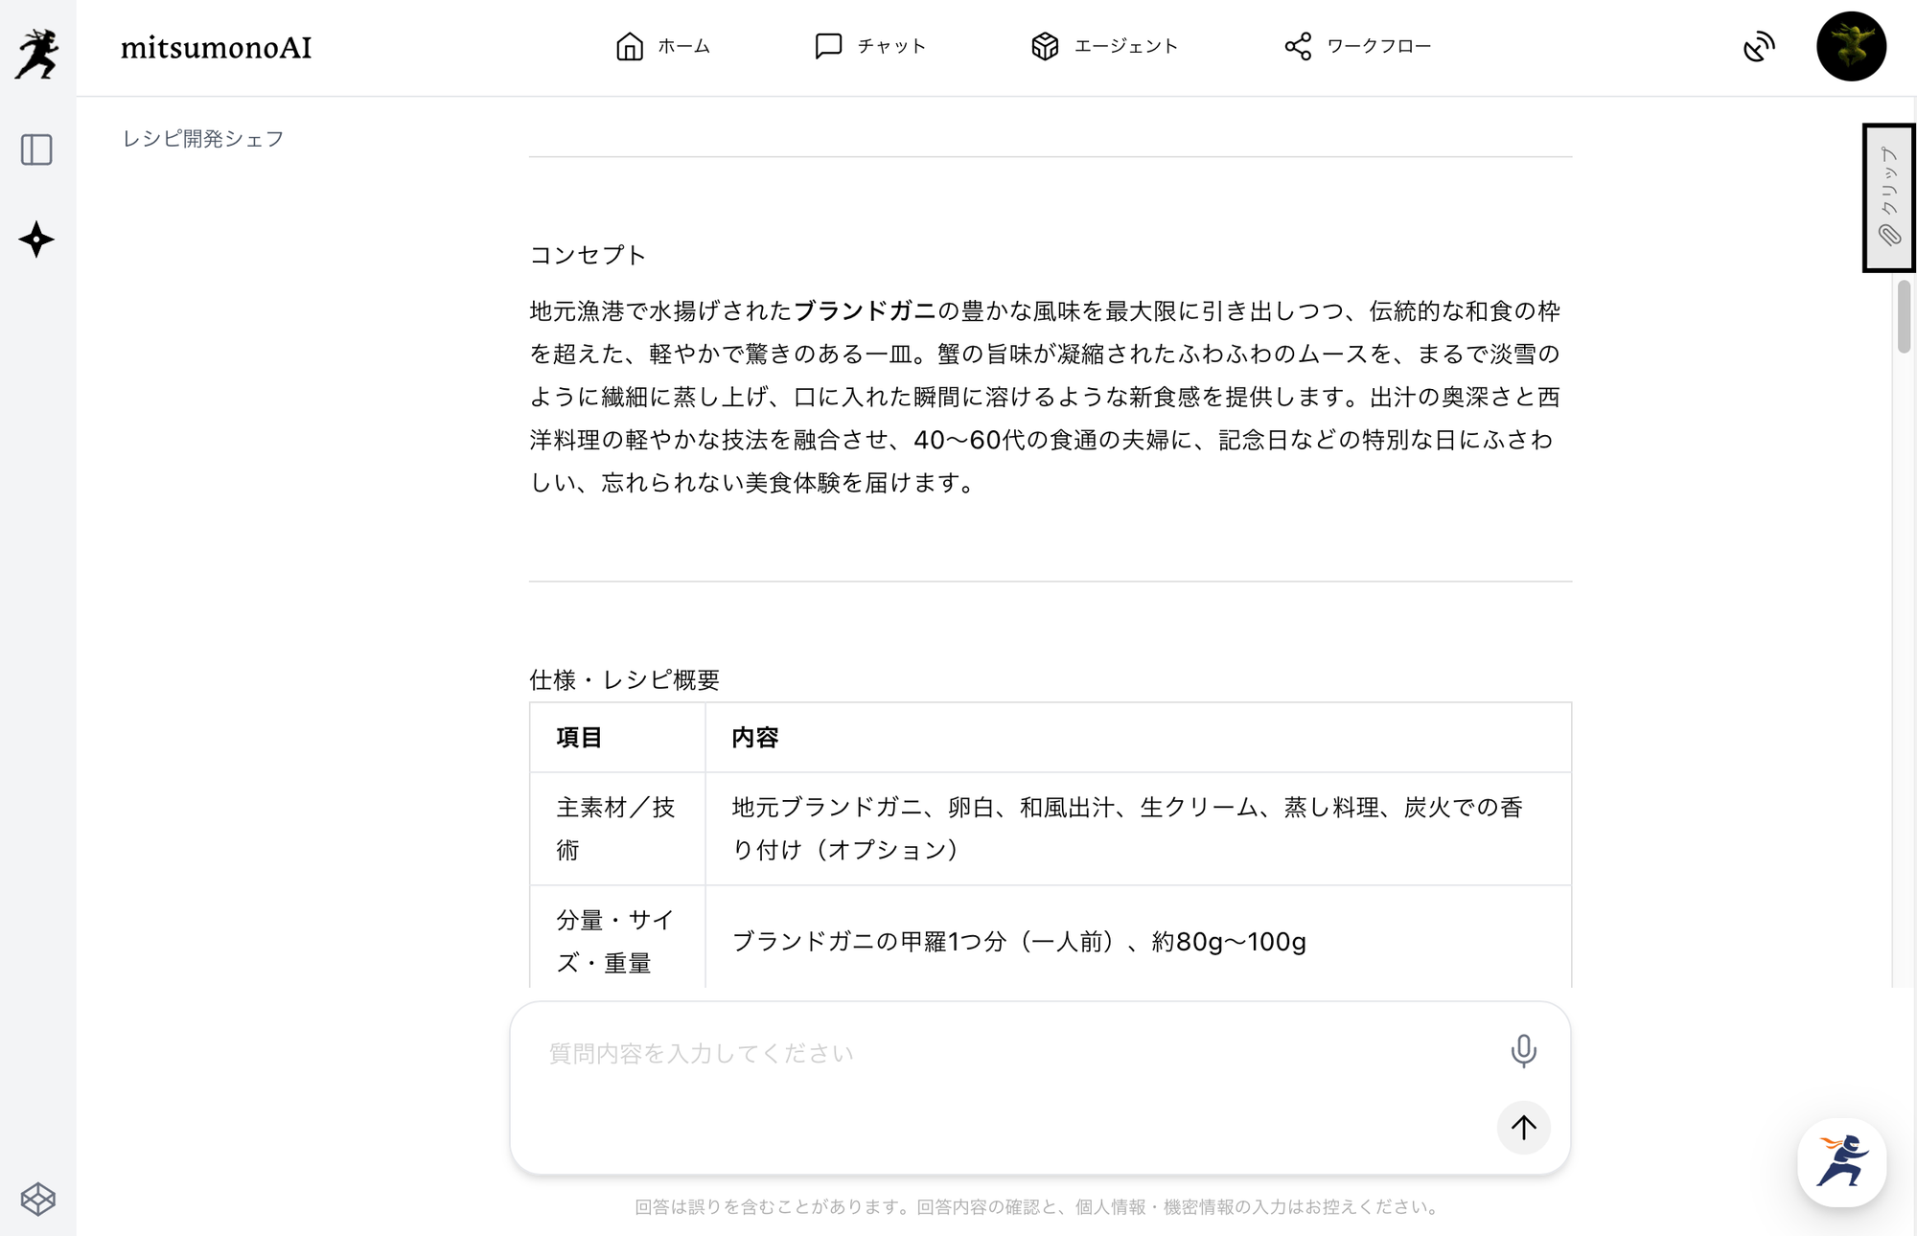Click the agent box icon

[1045, 46]
